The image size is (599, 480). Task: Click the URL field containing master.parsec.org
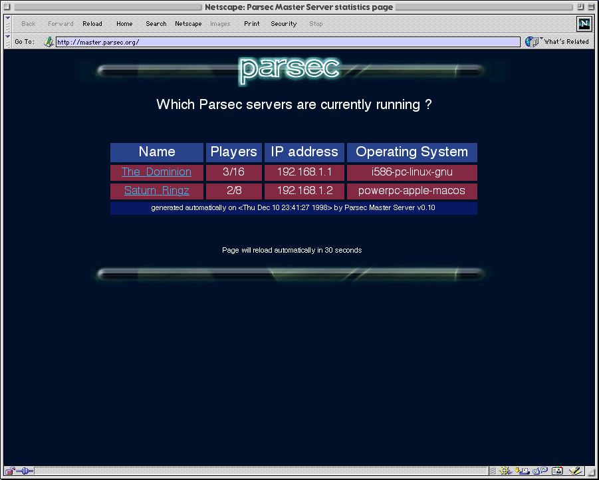287,42
